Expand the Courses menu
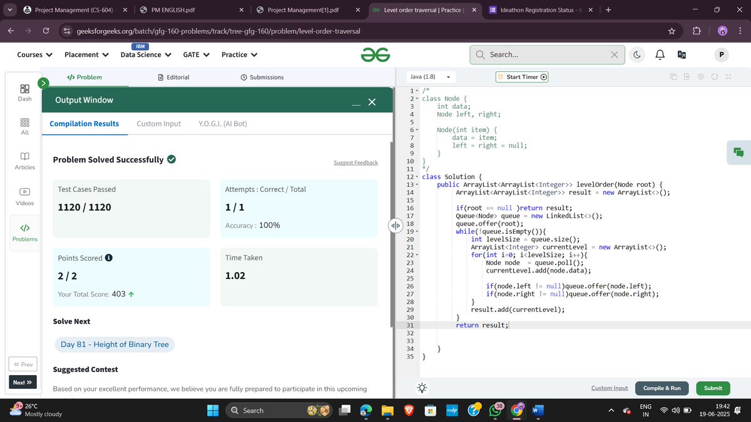Screen dimensions: 751x422 tap(34, 55)
